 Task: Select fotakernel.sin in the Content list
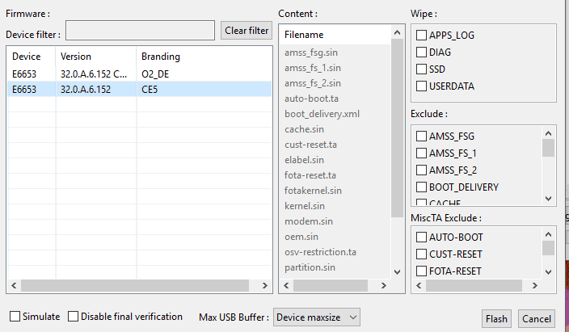(x=313, y=191)
